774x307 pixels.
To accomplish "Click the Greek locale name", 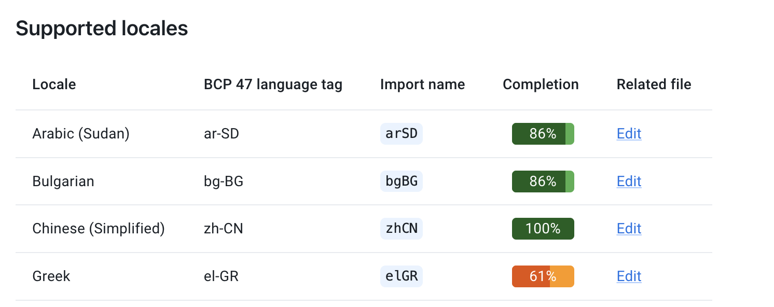I will tap(51, 276).
